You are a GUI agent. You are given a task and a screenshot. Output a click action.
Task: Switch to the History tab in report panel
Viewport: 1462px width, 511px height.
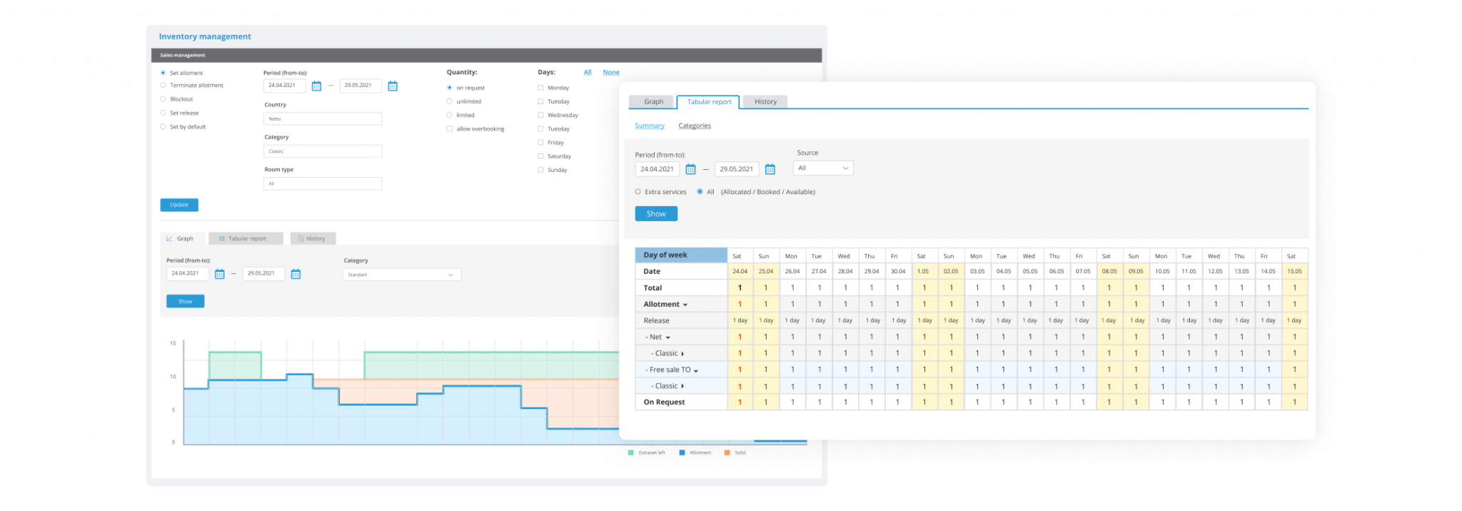tap(765, 102)
